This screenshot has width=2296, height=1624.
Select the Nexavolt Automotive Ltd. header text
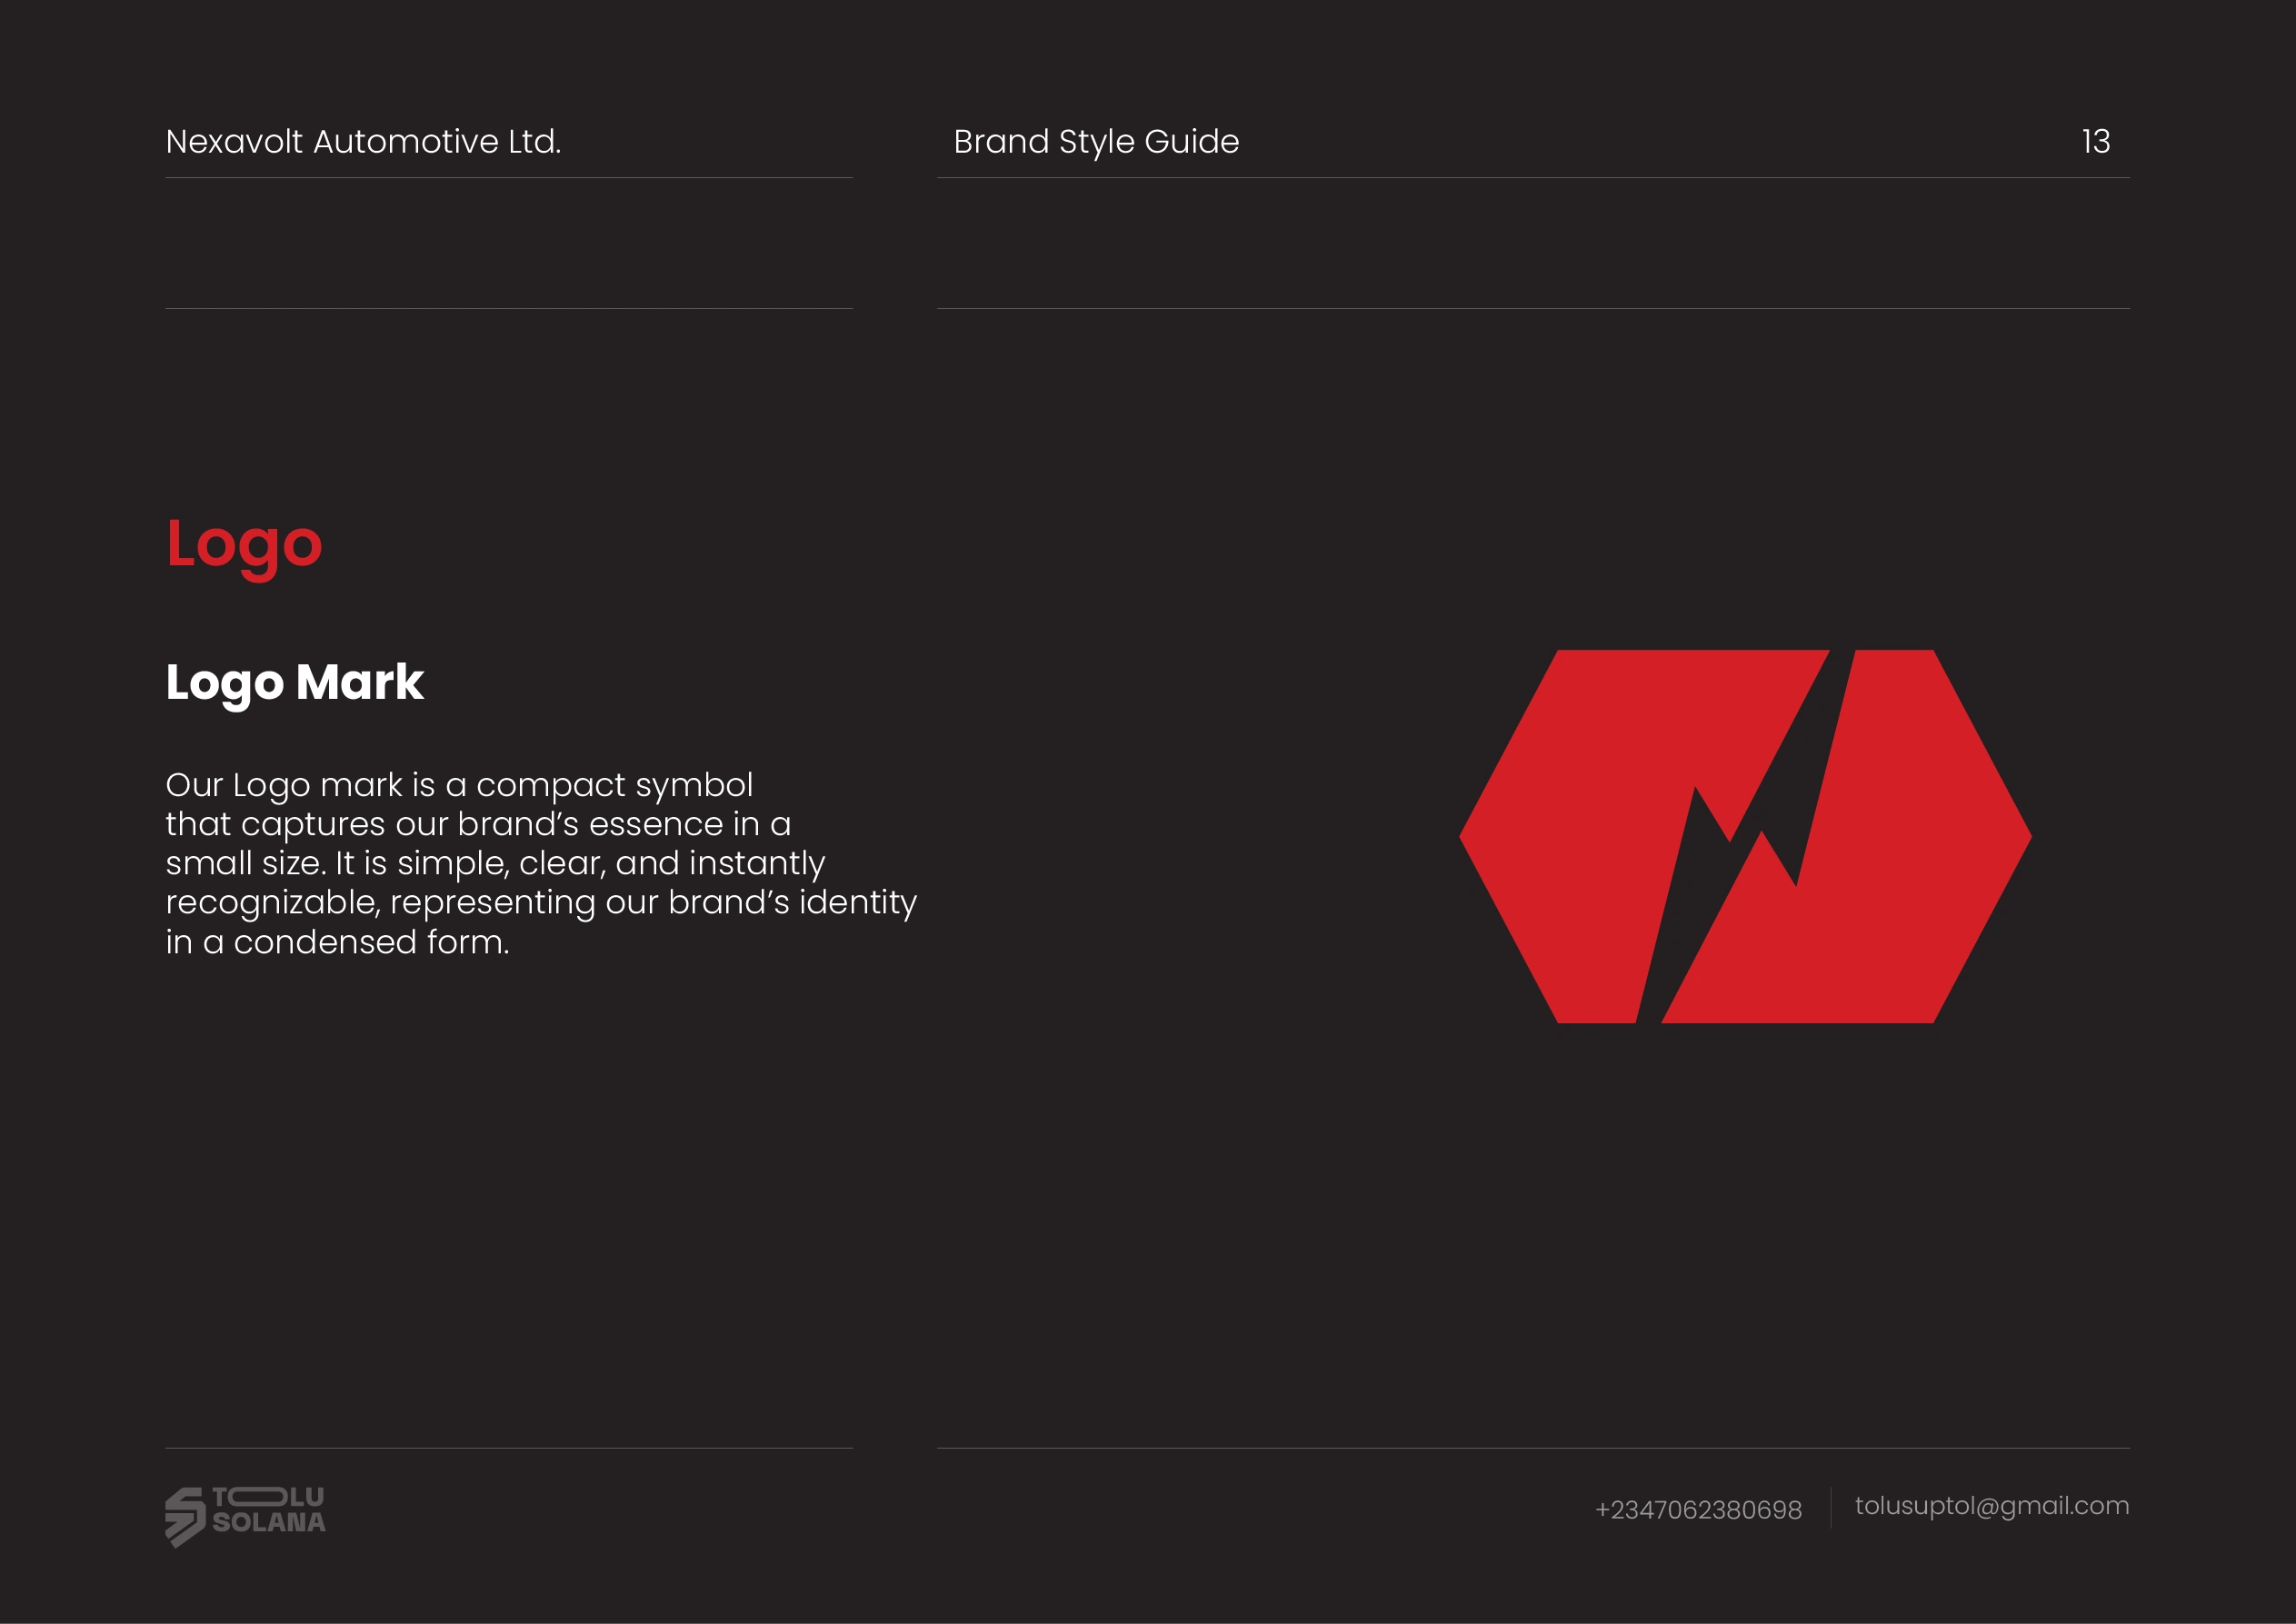(x=363, y=142)
